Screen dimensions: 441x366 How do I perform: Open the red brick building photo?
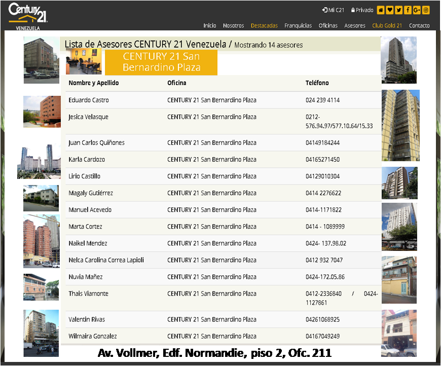(x=42, y=112)
